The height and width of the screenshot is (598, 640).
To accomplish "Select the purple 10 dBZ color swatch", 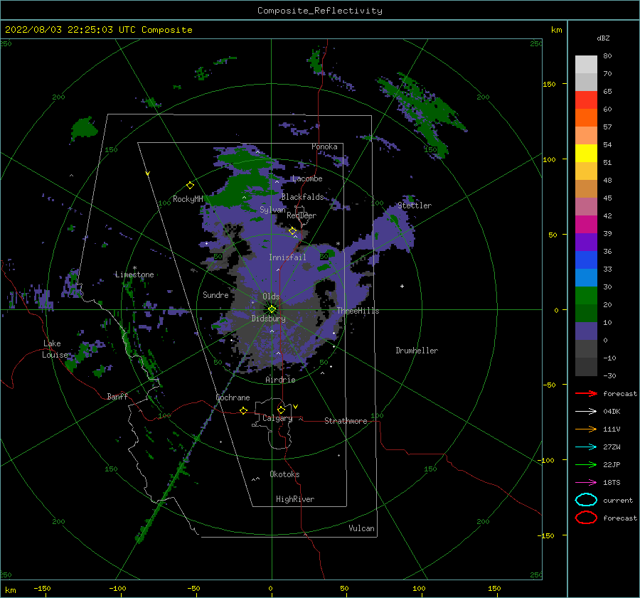I will pos(586,331).
